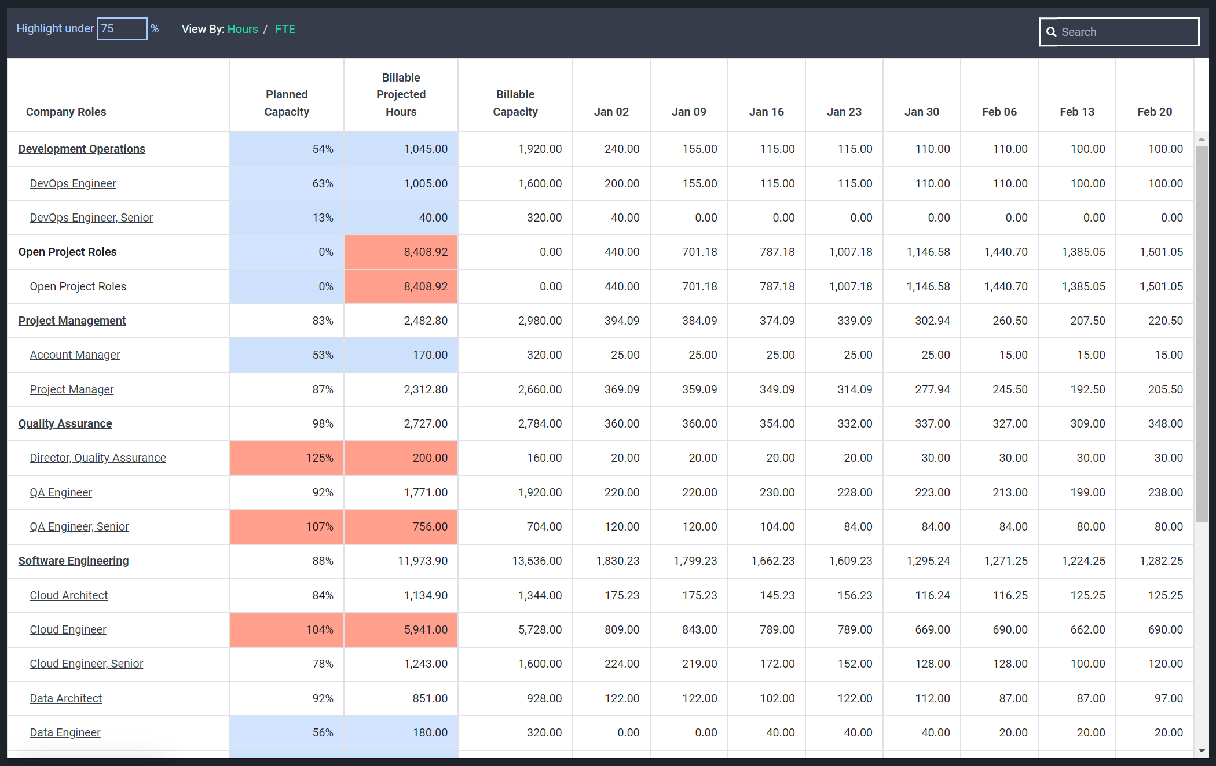Select the Cloud Architect role

69,595
